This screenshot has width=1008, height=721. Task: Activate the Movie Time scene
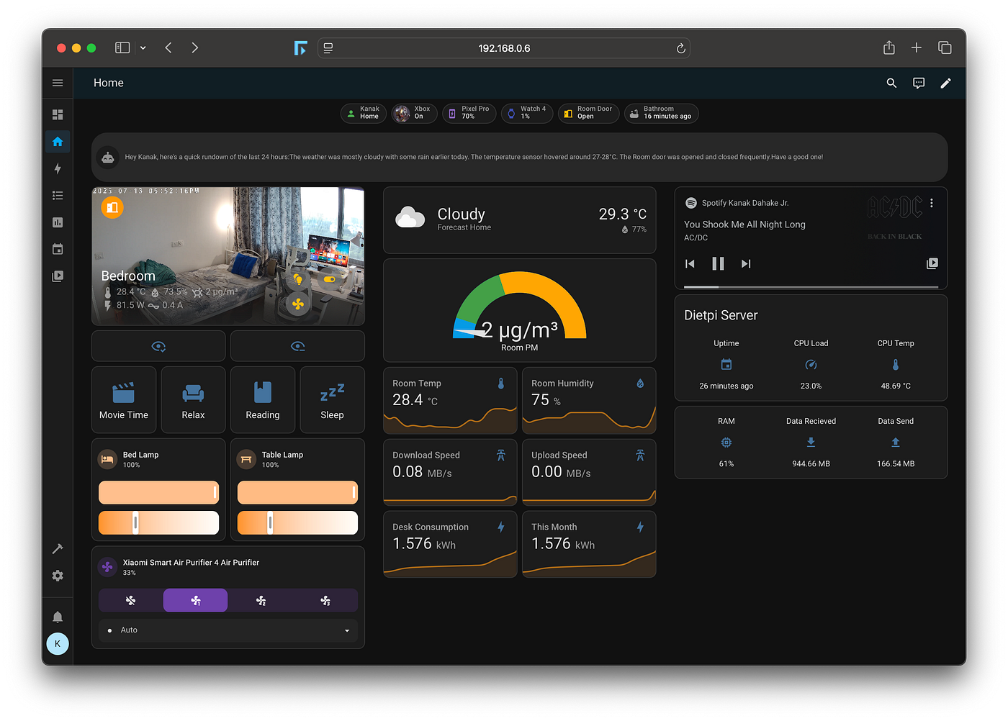click(x=123, y=400)
